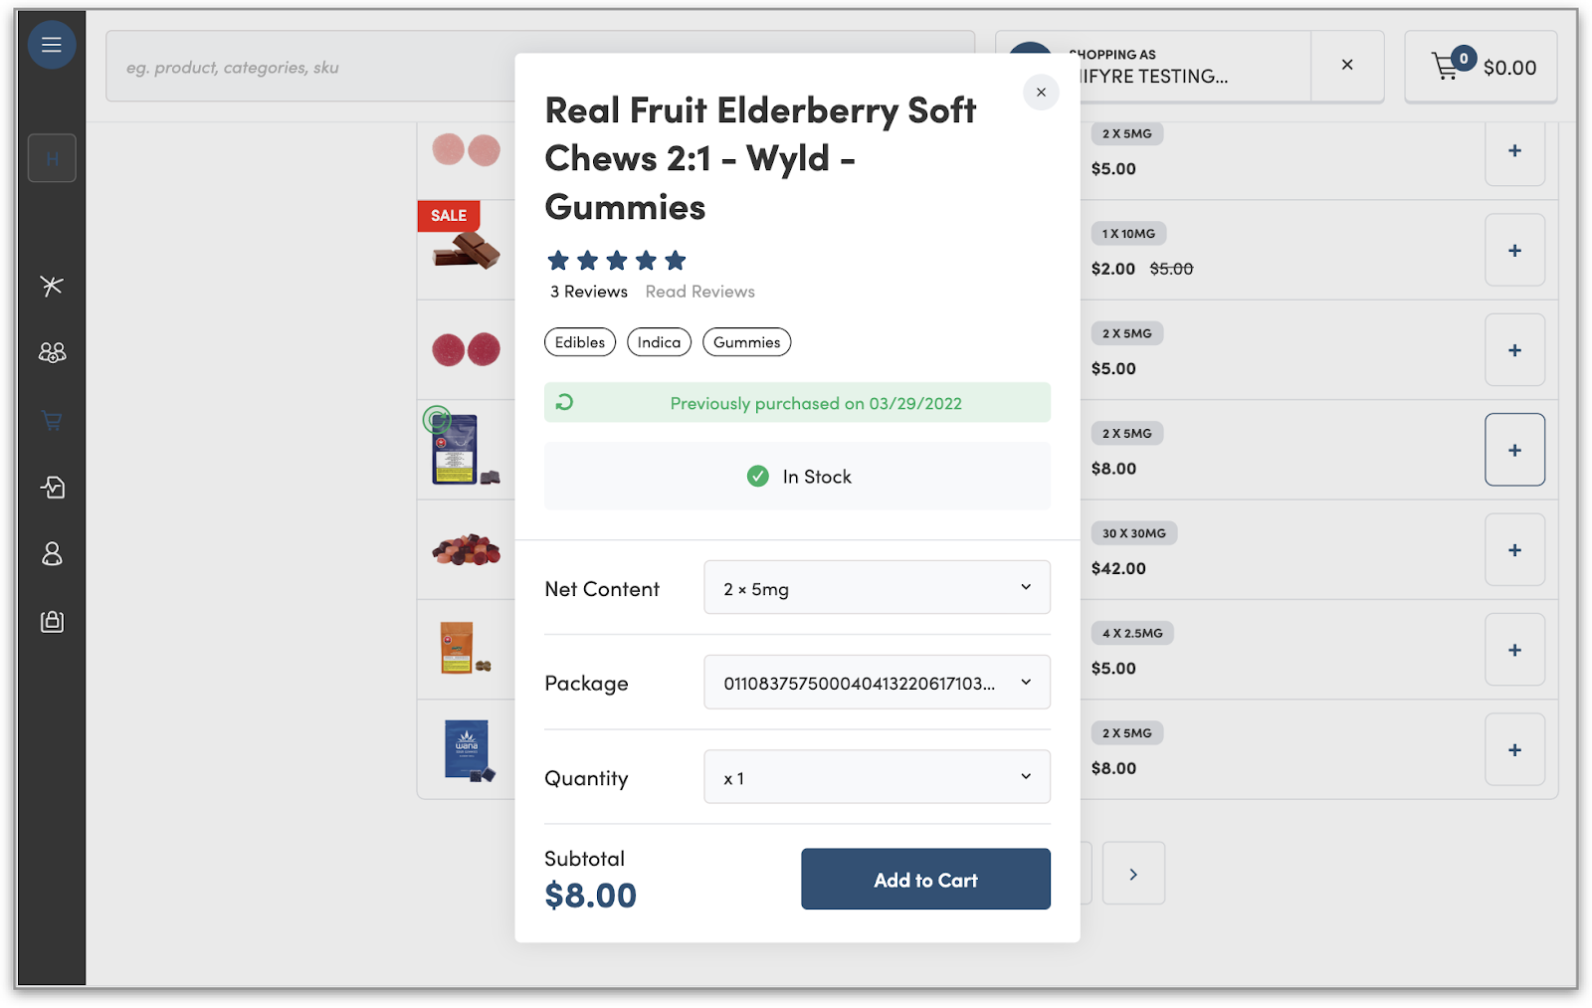Click the cannabis leaf sidebar icon
The image size is (1592, 1008).
(52, 287)
